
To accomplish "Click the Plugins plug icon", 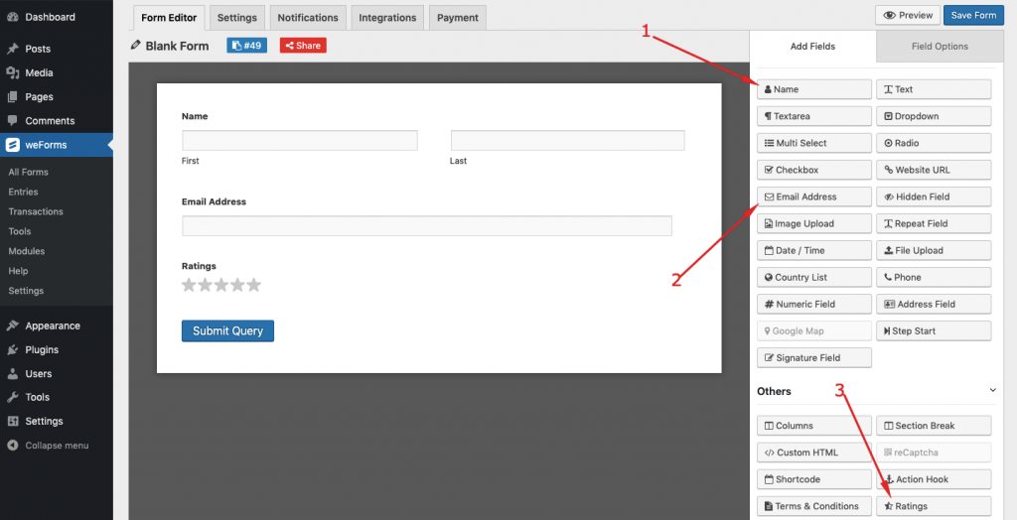I will (x=12, y=349).
